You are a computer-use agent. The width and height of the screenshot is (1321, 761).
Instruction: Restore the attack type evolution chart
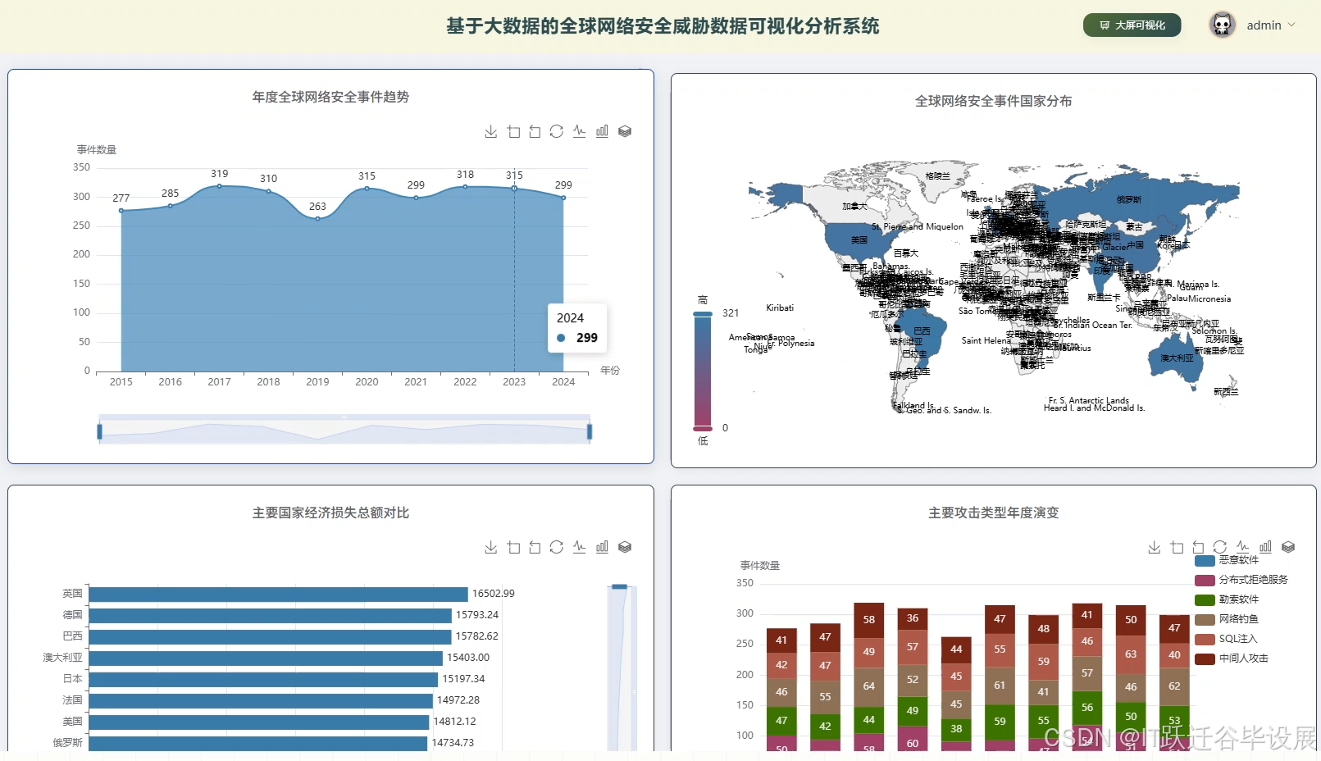pyautogui.click(x=1220, y=547)
